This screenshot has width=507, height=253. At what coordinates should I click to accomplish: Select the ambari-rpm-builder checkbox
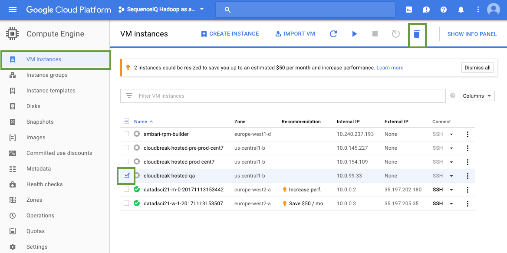(x=126, y=134)
